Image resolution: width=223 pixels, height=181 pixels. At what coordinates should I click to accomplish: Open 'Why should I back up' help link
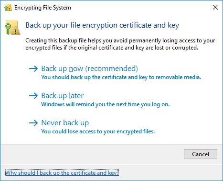[62, 173]
